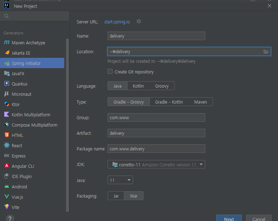This screenshot has height=221, width=278.
Task: Click the React atom icon
Action: (x=7, y=145)
